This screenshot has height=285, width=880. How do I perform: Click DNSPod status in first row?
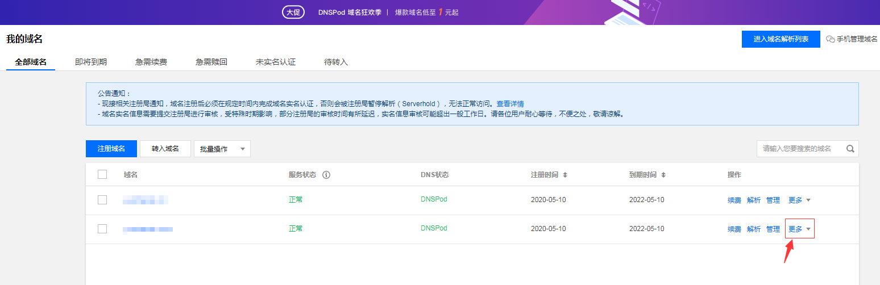[434, 199]
